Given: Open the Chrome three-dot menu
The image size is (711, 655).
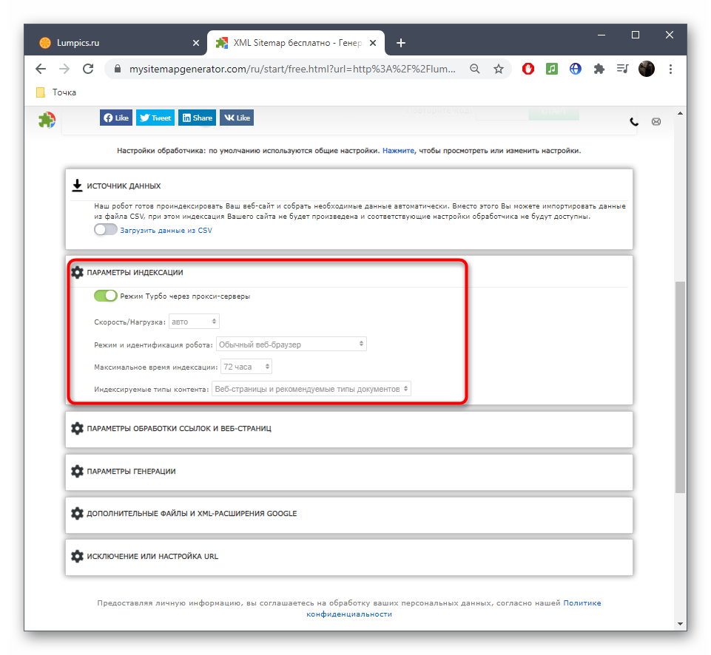Looking at the screenshot, I should click(670, 69).
